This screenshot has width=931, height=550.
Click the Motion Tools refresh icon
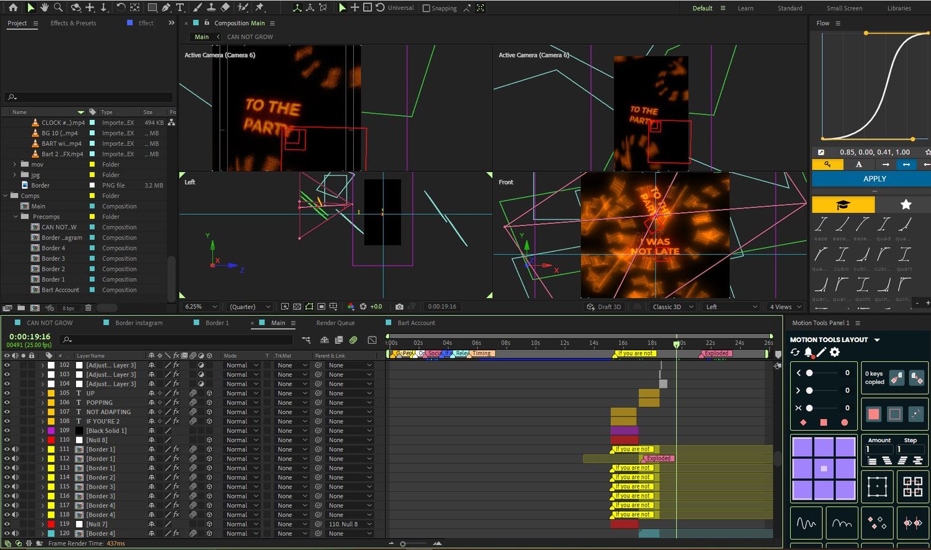coord(795,352)
